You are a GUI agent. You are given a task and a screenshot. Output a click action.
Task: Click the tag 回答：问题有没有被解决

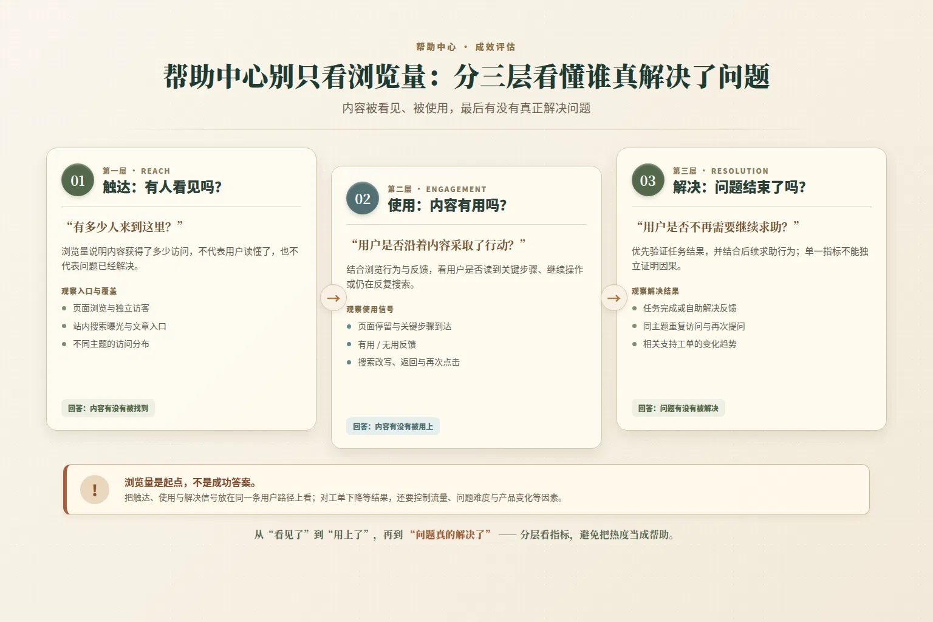tap(678, 408)
